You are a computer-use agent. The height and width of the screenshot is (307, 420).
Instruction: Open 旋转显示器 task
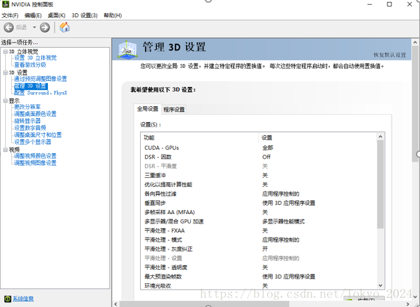tap(27, 121)
